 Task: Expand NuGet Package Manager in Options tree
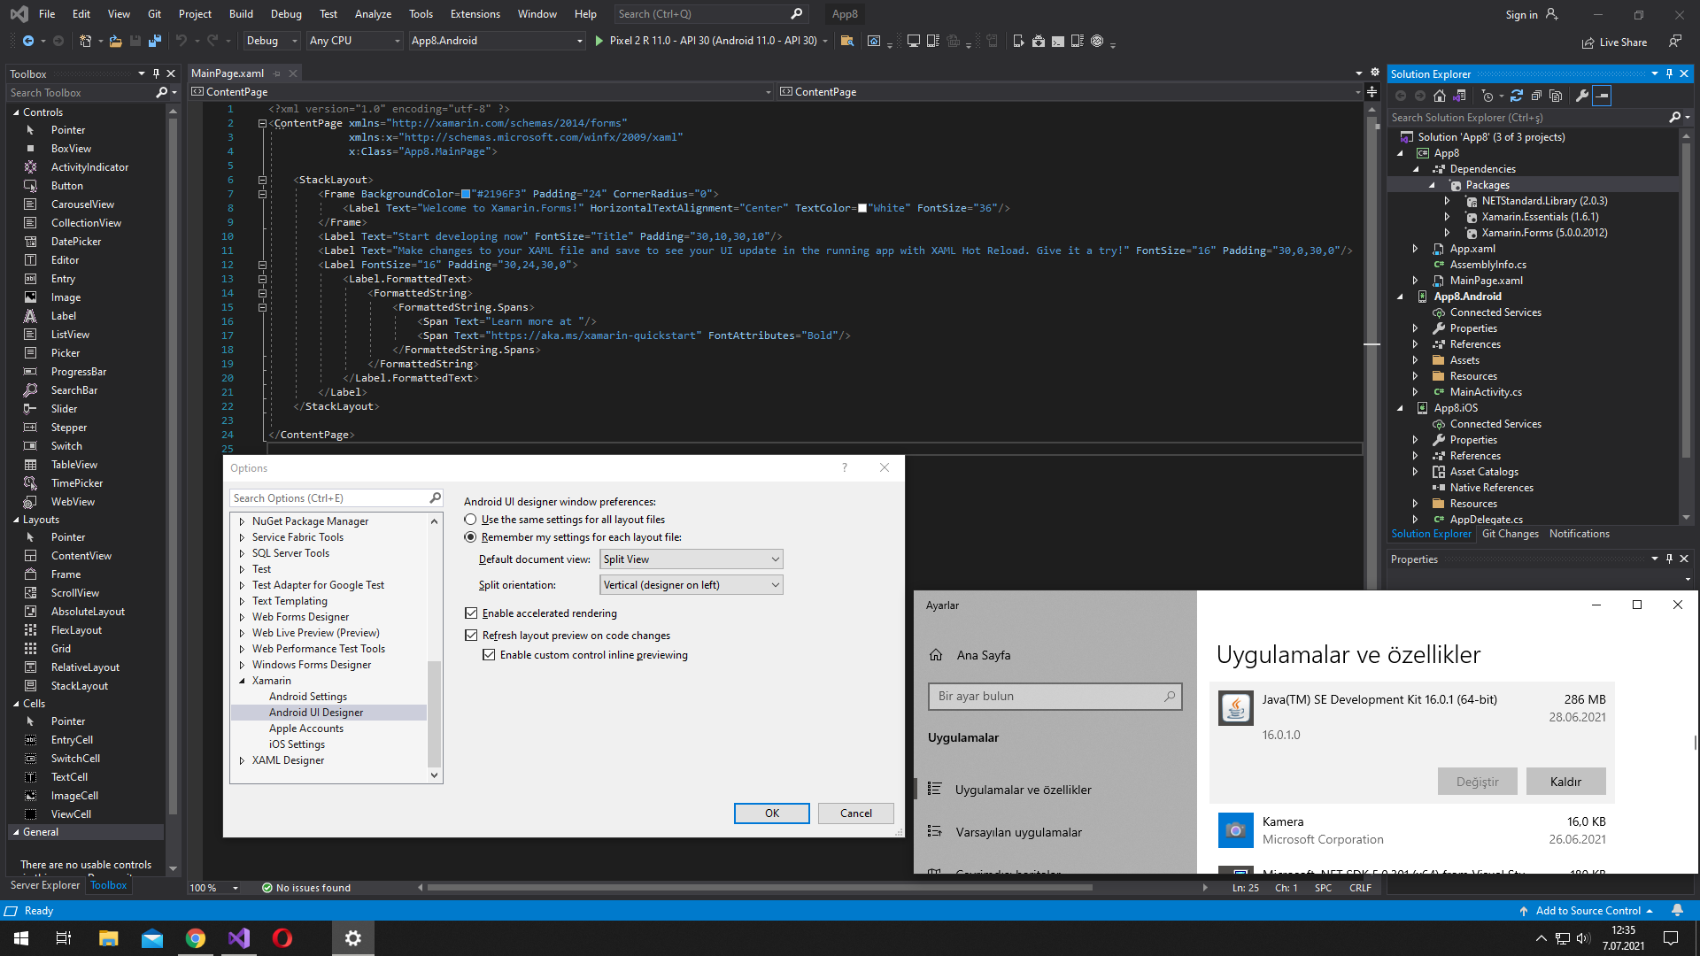[242, 521]
